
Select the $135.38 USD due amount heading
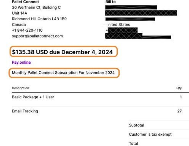pos(63,52)
